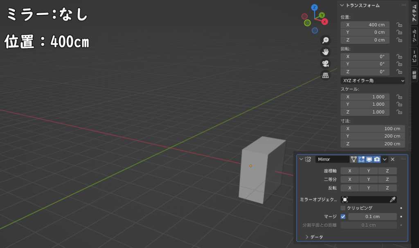The image size is (419, 248).
Task: Toggle the 二等分 Z bisect button
Action: pyautogui.click(x=387, y=179)
